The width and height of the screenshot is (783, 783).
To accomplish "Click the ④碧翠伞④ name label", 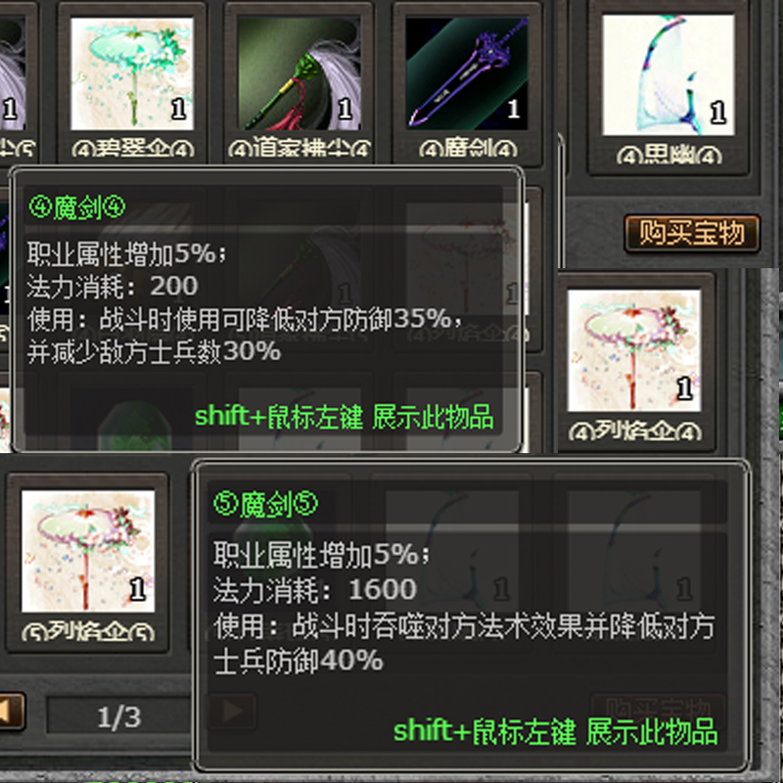I will tap(133, 149).
